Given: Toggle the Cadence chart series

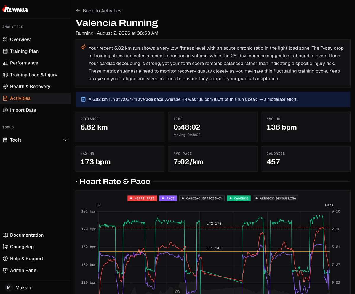Looking at the screenshot, I should 239,198.
